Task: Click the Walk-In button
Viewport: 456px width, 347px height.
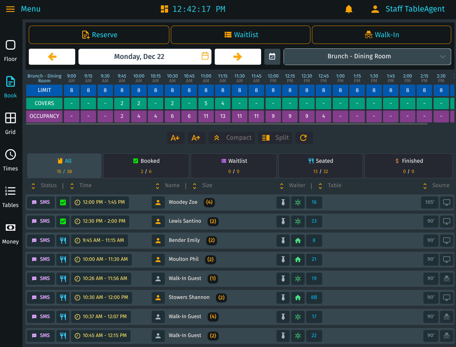Action: click(x=381, y=35)
